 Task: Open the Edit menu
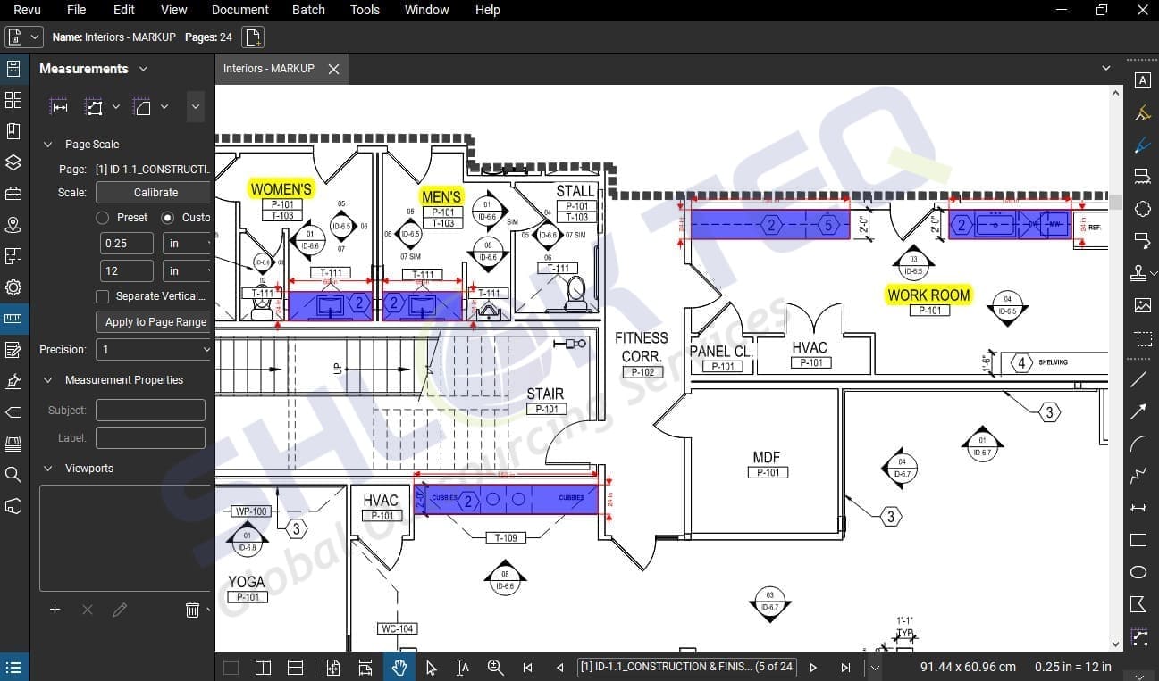(x=124, y=10)
